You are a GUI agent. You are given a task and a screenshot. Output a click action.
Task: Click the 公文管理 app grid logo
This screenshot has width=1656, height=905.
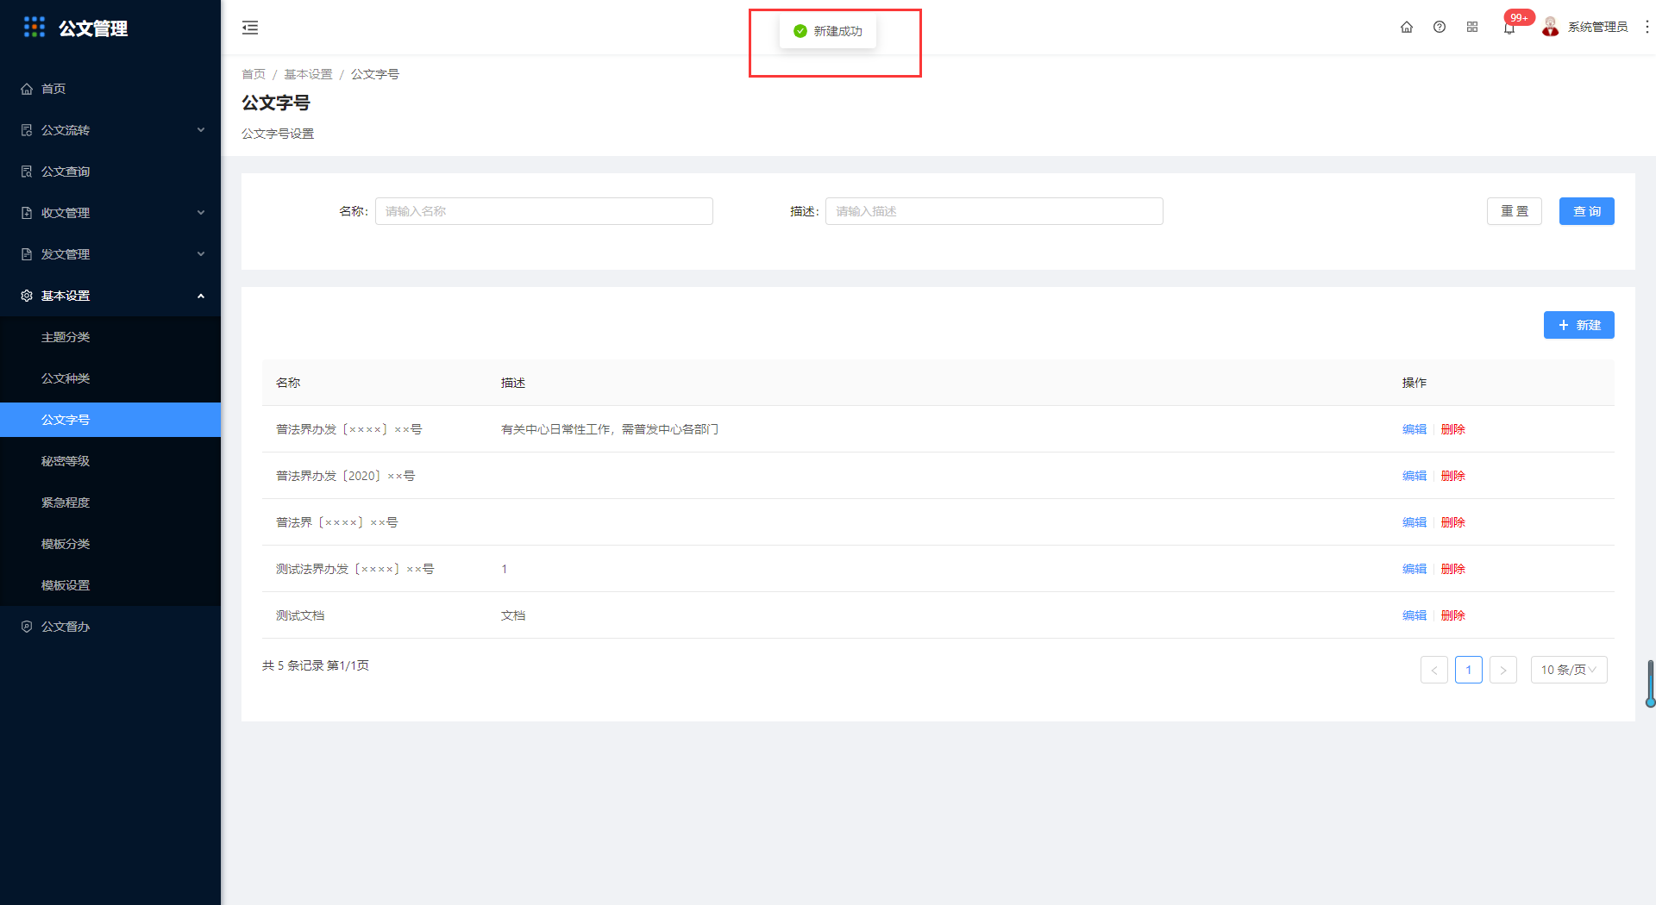34,28
